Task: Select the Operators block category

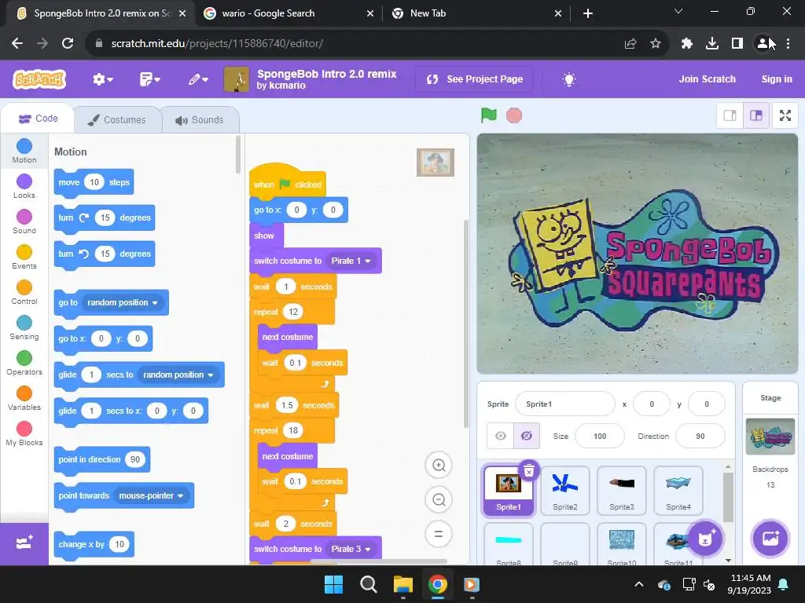Action: [x=24, y=363]
